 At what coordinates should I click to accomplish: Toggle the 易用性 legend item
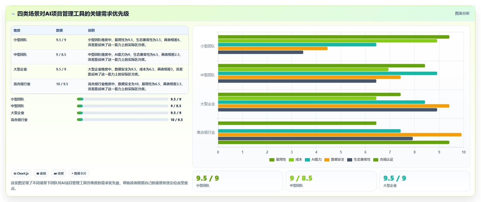pos(278,160)
